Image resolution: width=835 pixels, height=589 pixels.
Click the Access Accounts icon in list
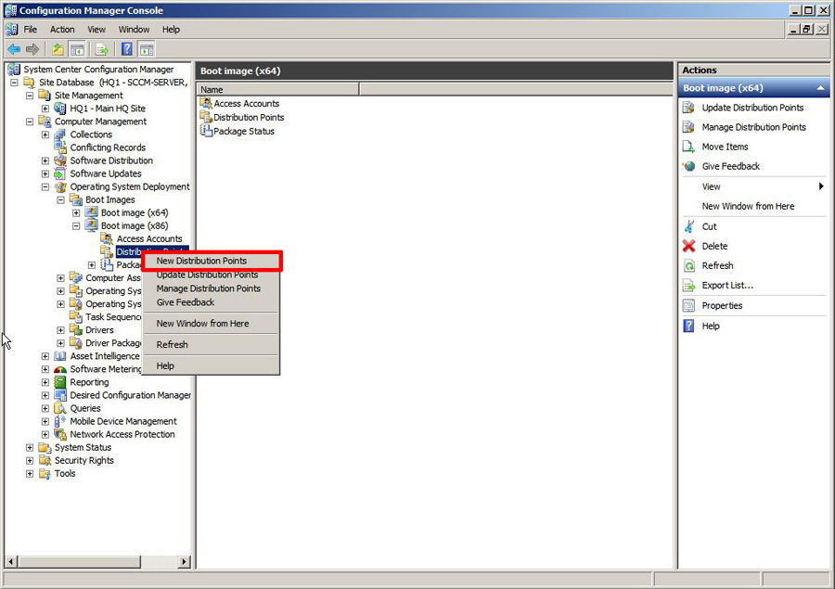tap(206, 103)
